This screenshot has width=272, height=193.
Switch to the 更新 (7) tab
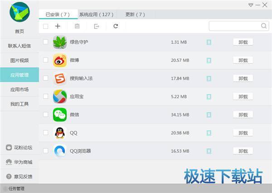coord(135,14)
